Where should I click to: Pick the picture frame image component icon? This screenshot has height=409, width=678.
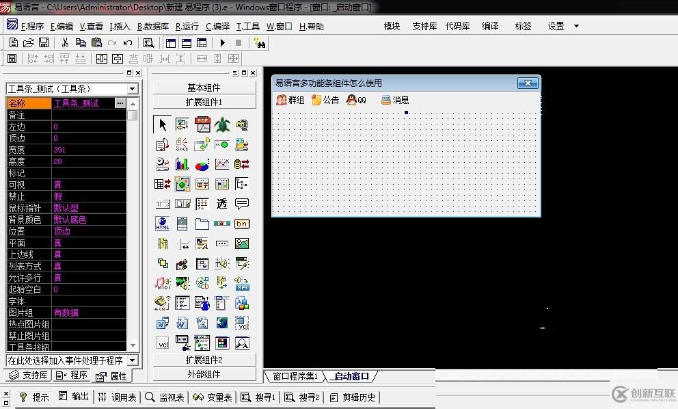pos(242,243)
